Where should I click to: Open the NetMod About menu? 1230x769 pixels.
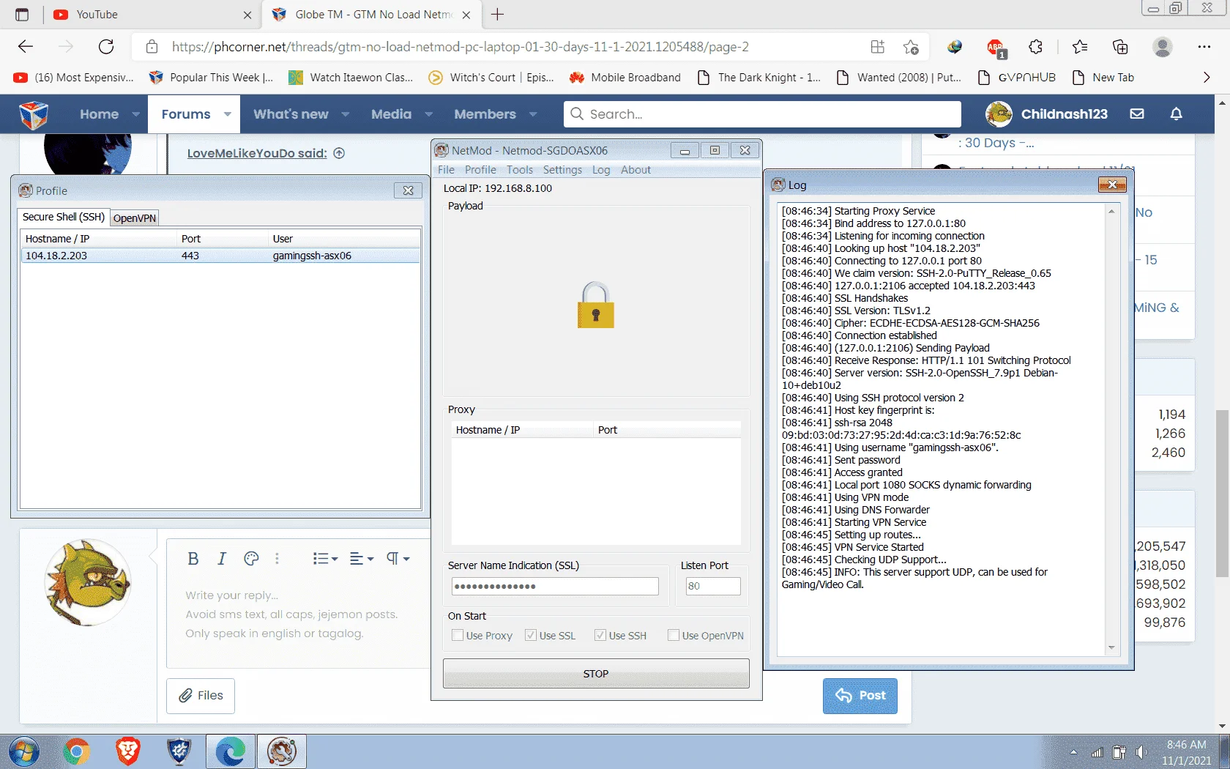[635, 170]
